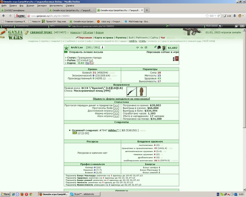Open the Мой Киевстар bookmark
The height and width of the screenshot is (197, 246).
click(x=137, y=21)
